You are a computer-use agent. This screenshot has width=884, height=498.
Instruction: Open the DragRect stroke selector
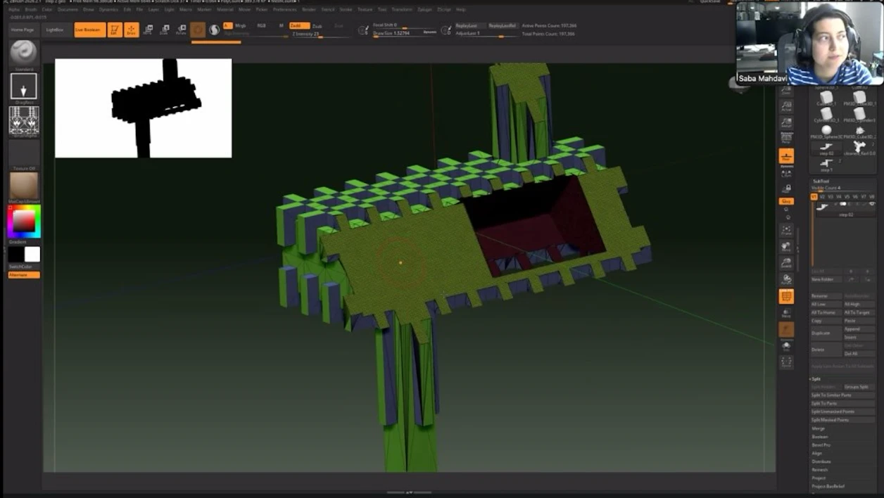pos(24,87)
